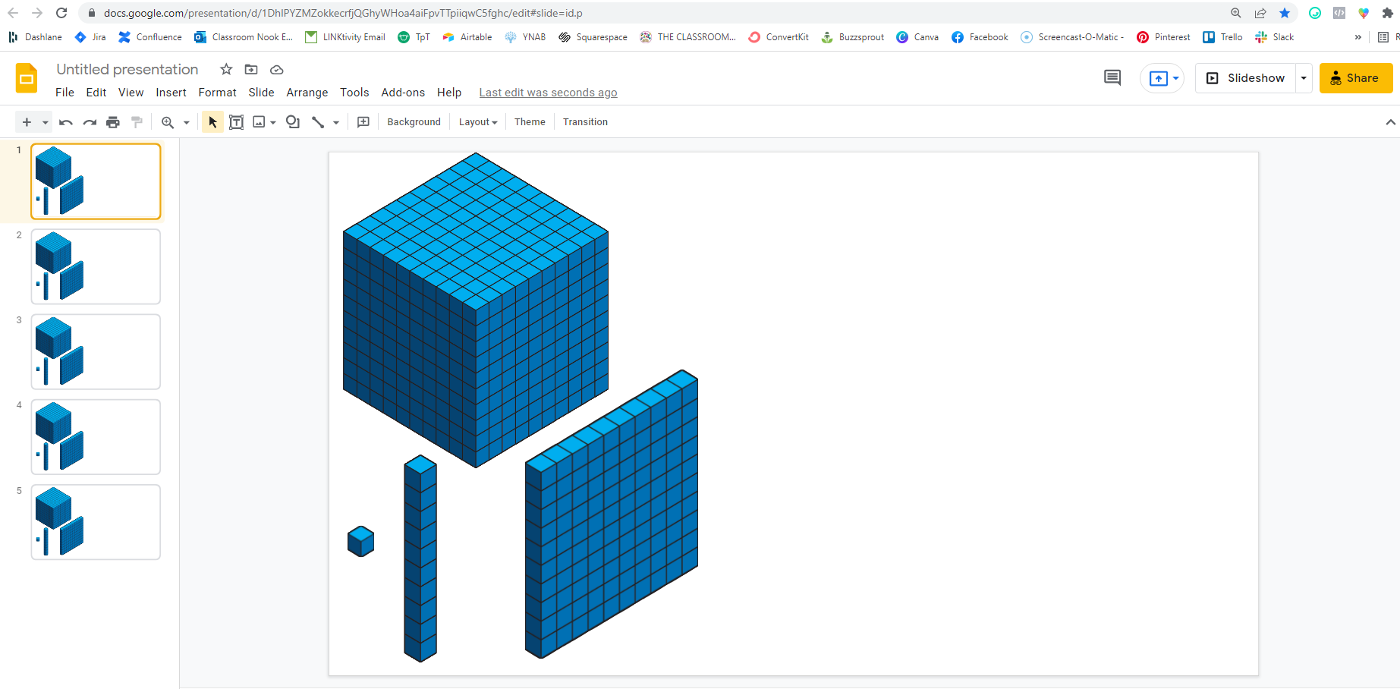Click the Redo arrow icon
Image resolution: width=1400 pixels, height=689 pixels.
[x=90, y=122]
